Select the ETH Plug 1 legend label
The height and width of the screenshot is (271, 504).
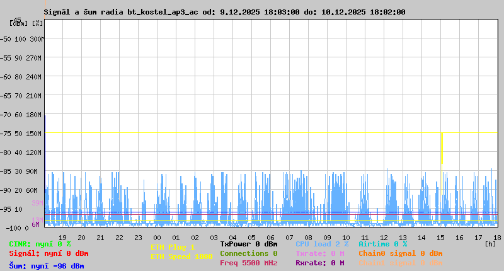tap(173, 247)
